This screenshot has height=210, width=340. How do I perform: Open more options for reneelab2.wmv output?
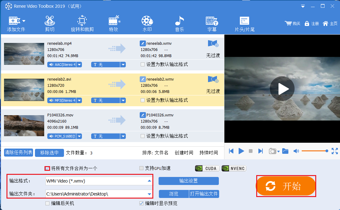point(166,86)
